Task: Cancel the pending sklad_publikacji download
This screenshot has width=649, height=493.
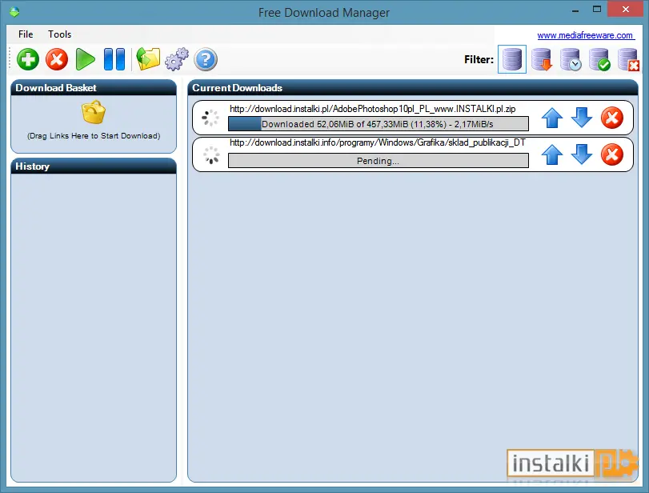Action: 611,154
